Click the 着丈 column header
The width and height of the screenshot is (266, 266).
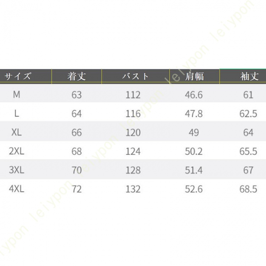[x=77, y=76]
